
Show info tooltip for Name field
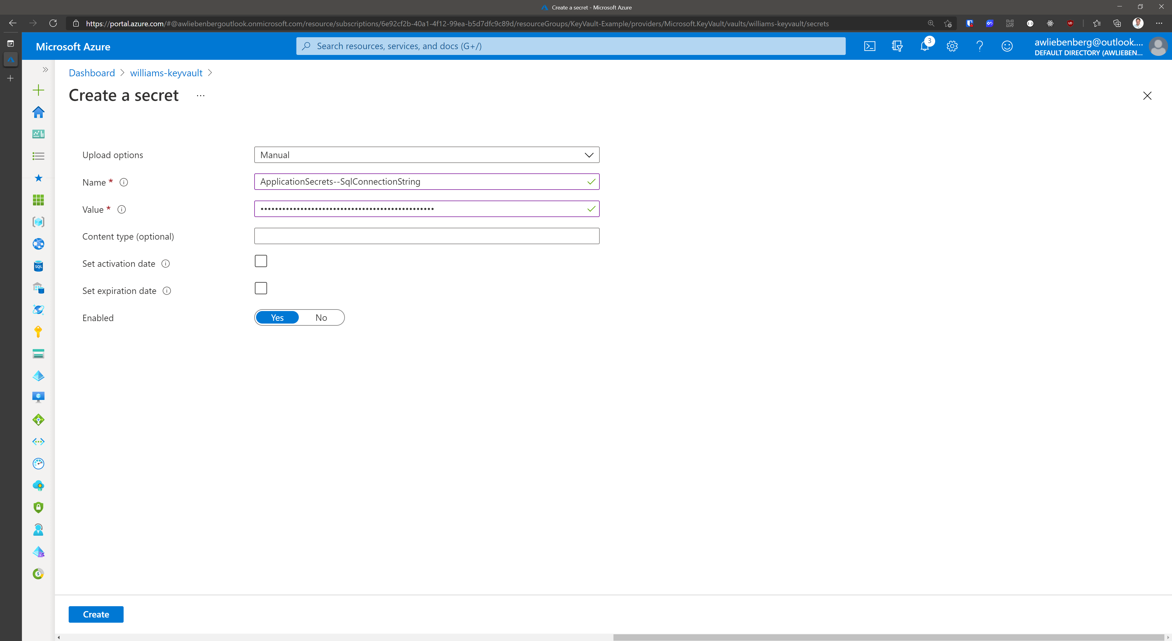point(124,182)
